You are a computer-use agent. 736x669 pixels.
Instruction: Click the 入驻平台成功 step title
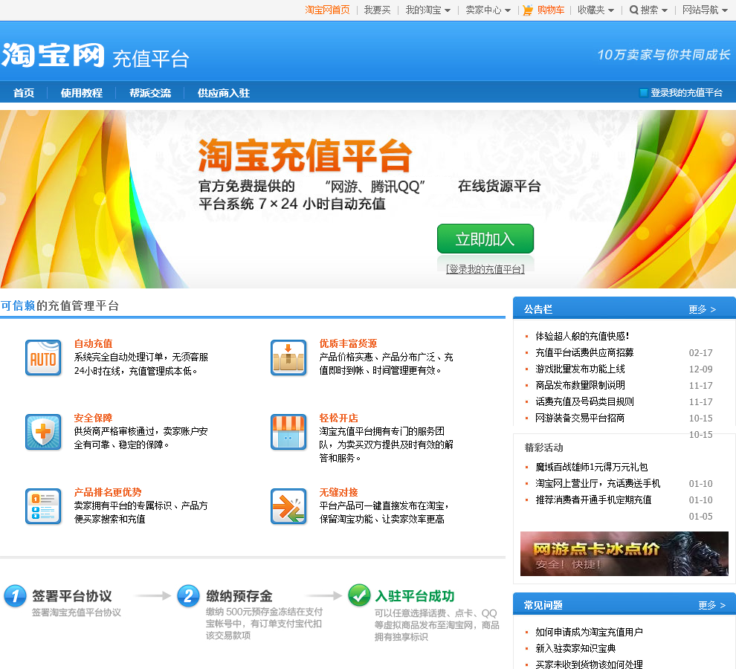pyautogui.click(x=415, y=595)
